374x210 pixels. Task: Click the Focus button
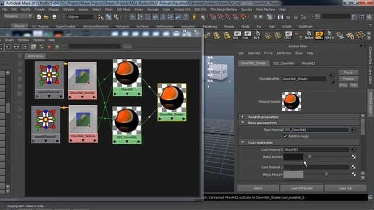point(348,72)
